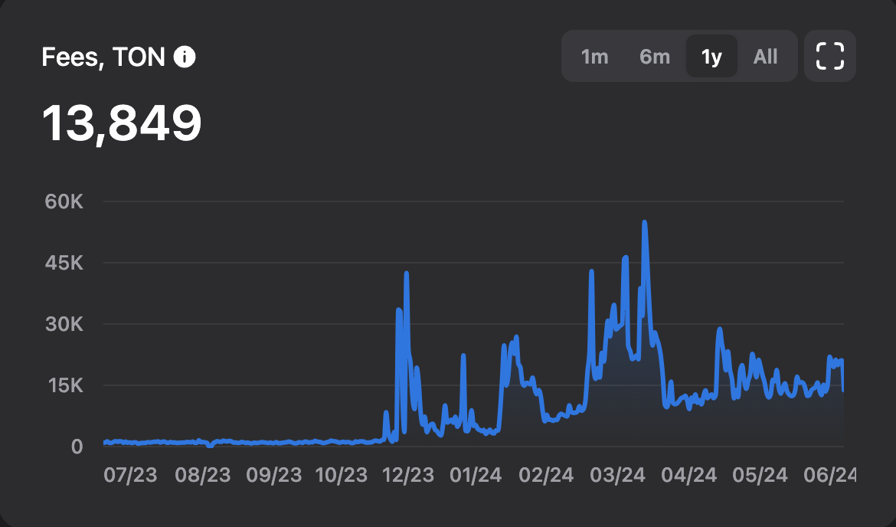Click the chart line's end point in June 2024

[843, 391]
